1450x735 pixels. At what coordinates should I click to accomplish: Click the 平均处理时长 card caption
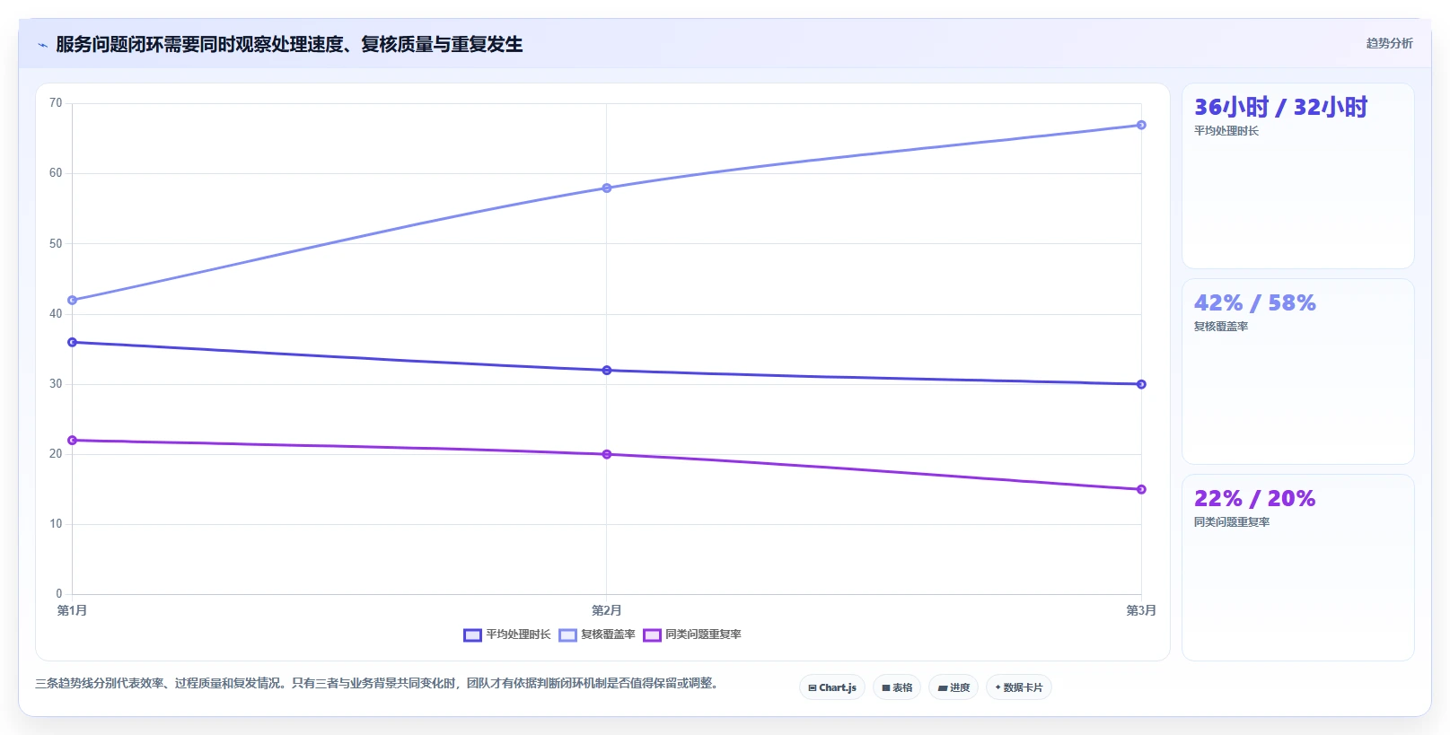[x=1226, y=131]
